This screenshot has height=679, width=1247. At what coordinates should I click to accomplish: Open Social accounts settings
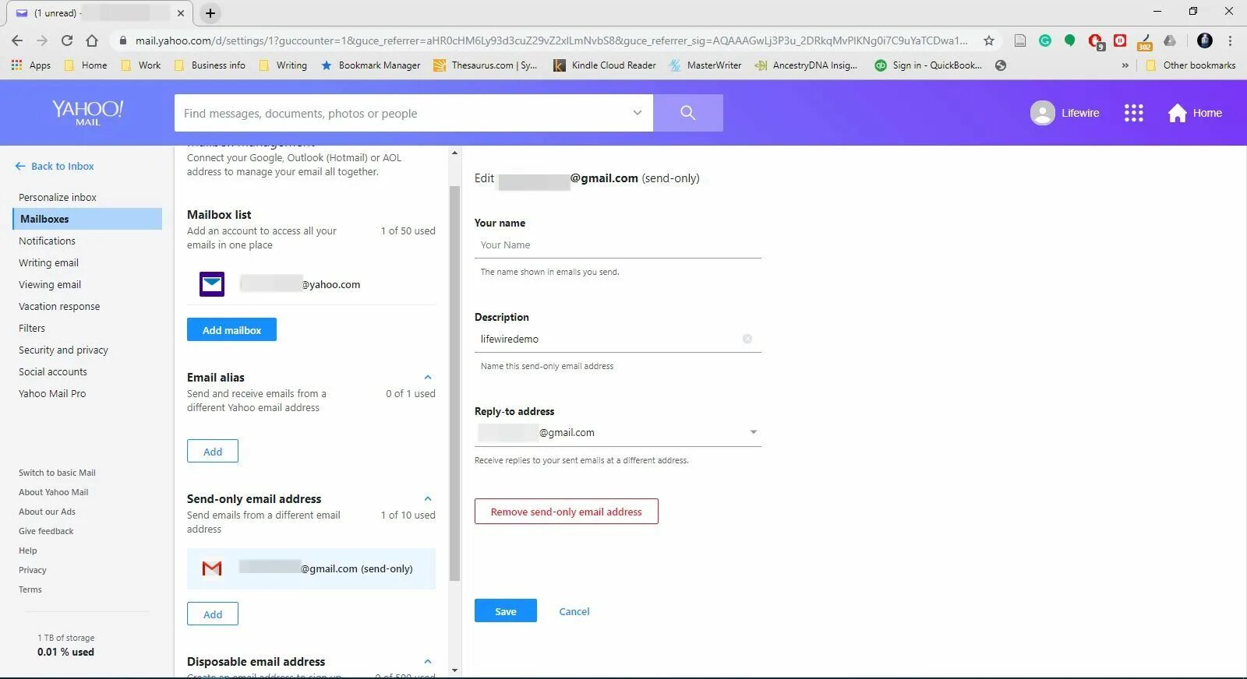pos(53,371)
